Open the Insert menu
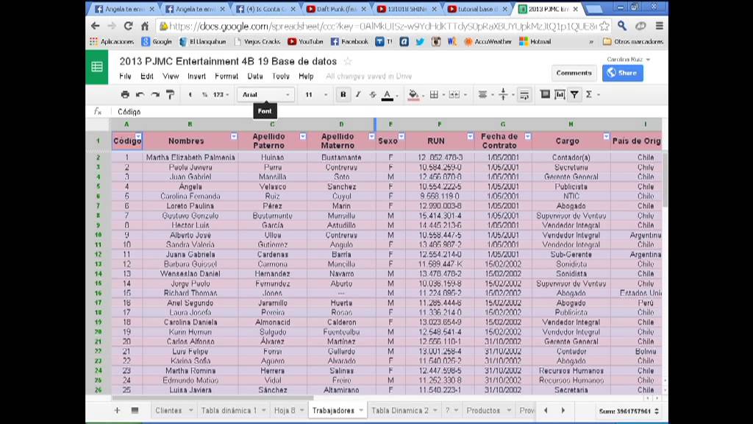 pos(196,76)
